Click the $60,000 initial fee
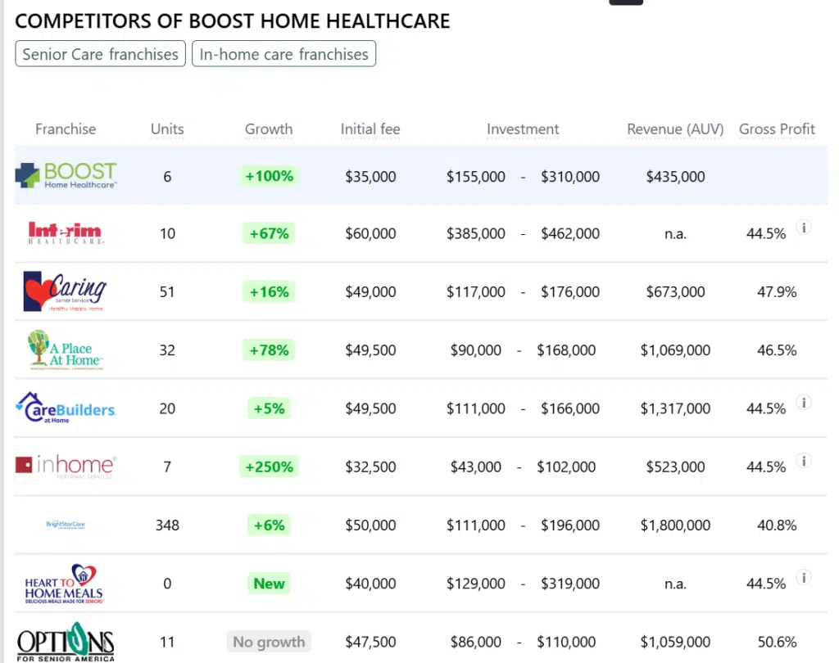The width and height of the screenshot is (839, 663). [x=370, y=233]
